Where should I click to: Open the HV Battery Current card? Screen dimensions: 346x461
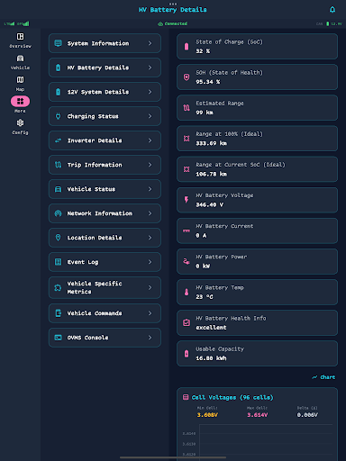point(257,230)
